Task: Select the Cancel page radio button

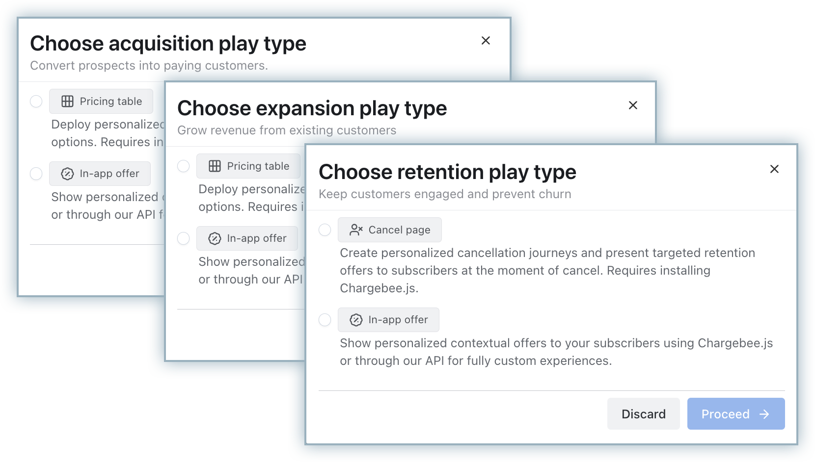Action: pyautogui.click(x=325, y=230)
